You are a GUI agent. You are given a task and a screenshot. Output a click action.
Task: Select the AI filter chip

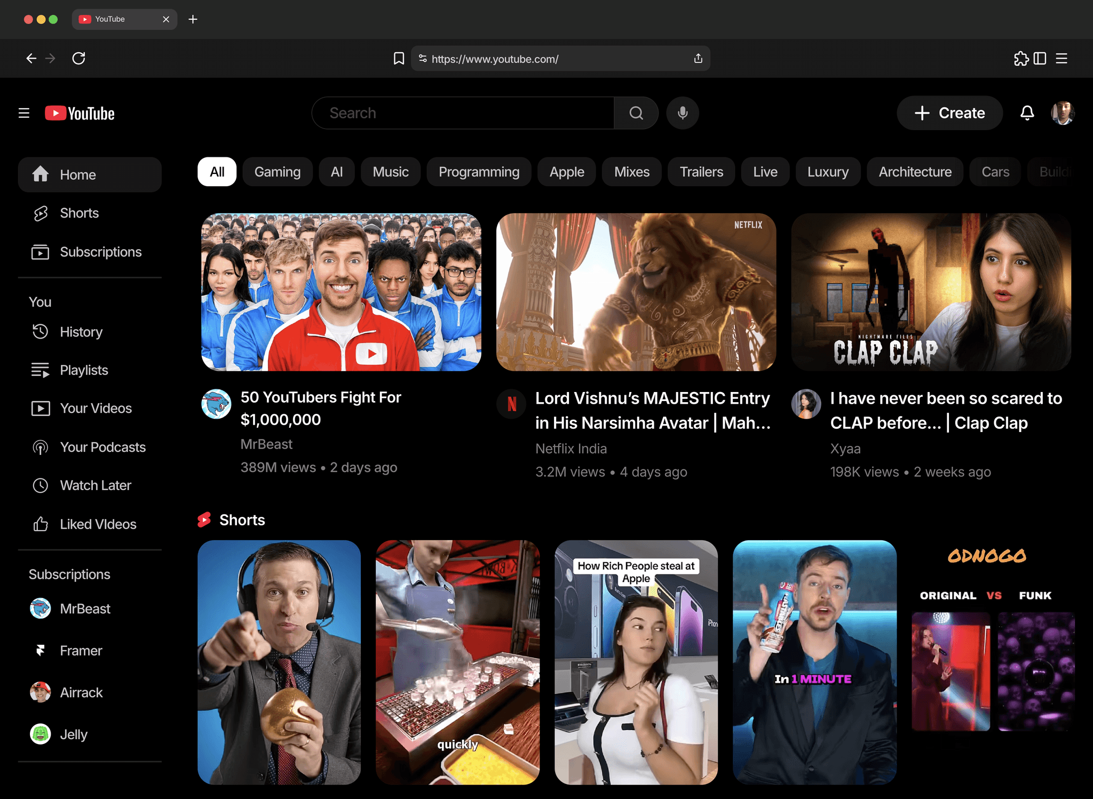(337, 172)
